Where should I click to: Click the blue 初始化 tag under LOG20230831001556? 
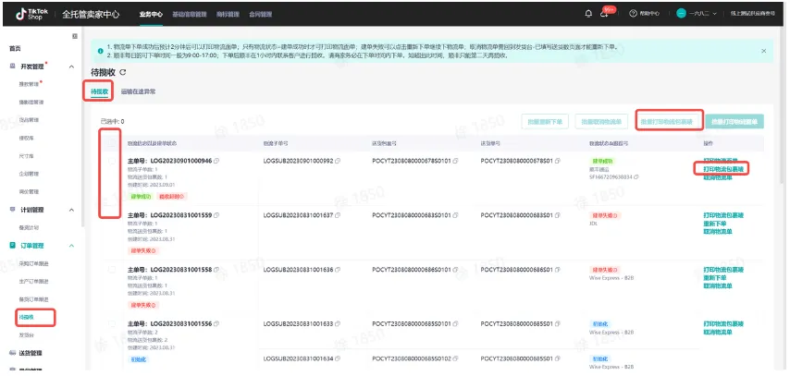click(x=138, y=358)
